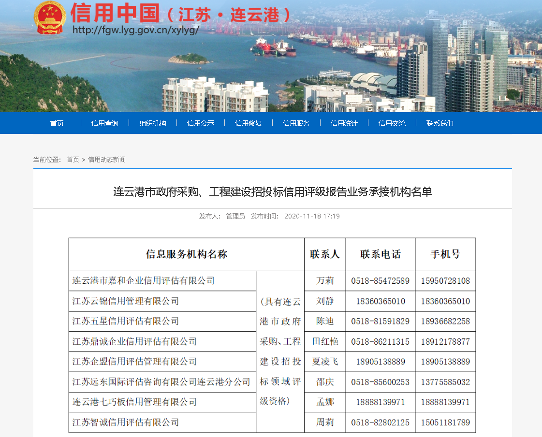Click the 信用动态新闻 breadcrumb link
542x437 pixels.
106,160
